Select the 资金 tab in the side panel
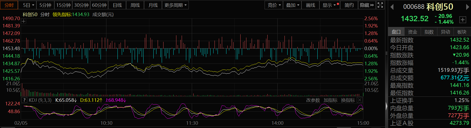The height and width of the screenshot is (128, 471). point(412,32)
